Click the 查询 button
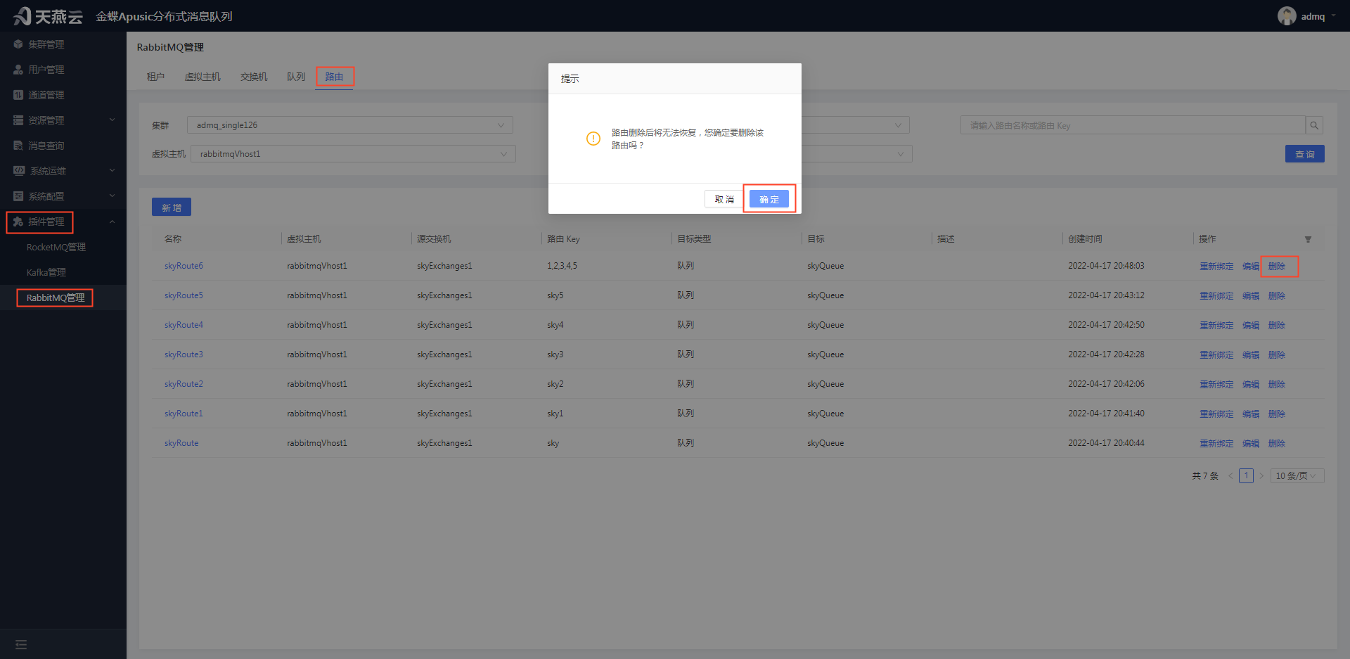Viewport: 1350px width, 659px height. [x=1305, y=154]
